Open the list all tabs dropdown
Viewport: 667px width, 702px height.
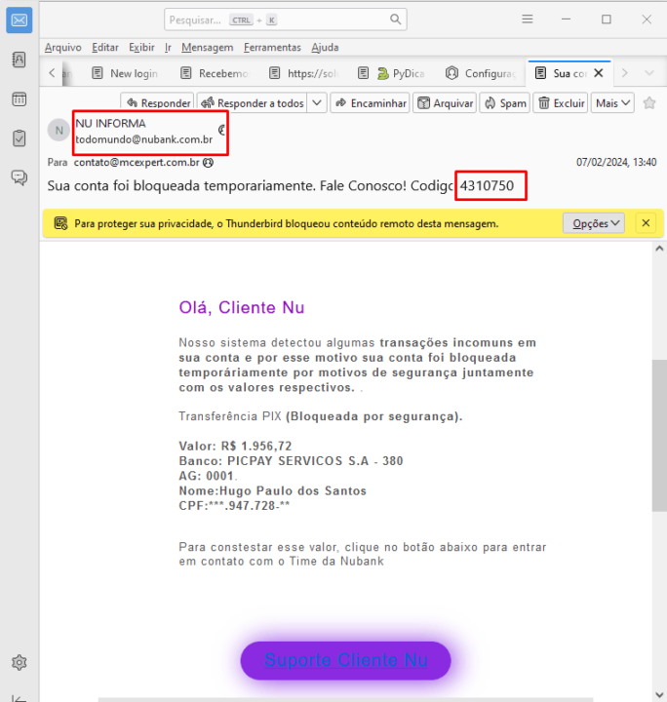pos(649,73)
